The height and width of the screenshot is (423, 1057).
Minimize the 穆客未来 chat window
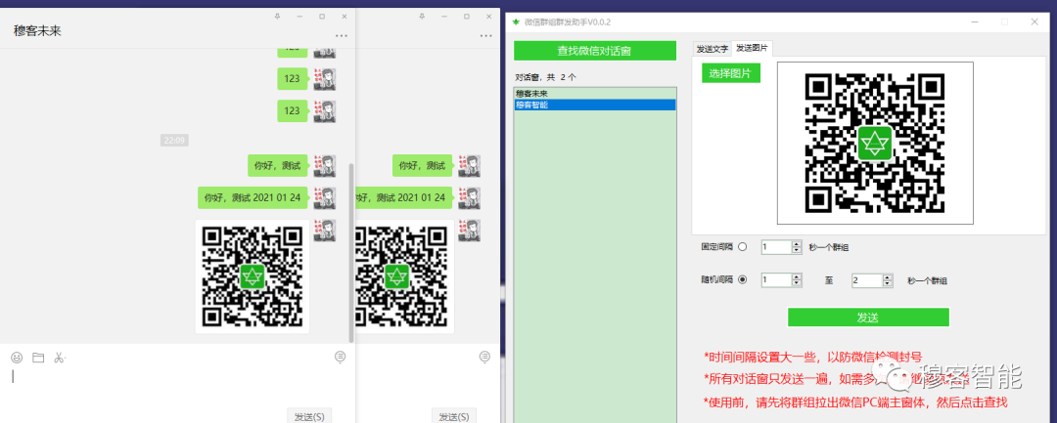[x=299, y=17]
